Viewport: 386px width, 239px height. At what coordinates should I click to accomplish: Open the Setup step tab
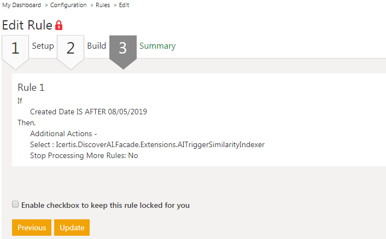point(43,46)
